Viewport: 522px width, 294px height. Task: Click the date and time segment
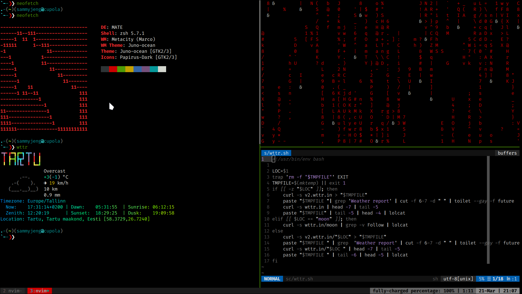[x=498, y=291]
